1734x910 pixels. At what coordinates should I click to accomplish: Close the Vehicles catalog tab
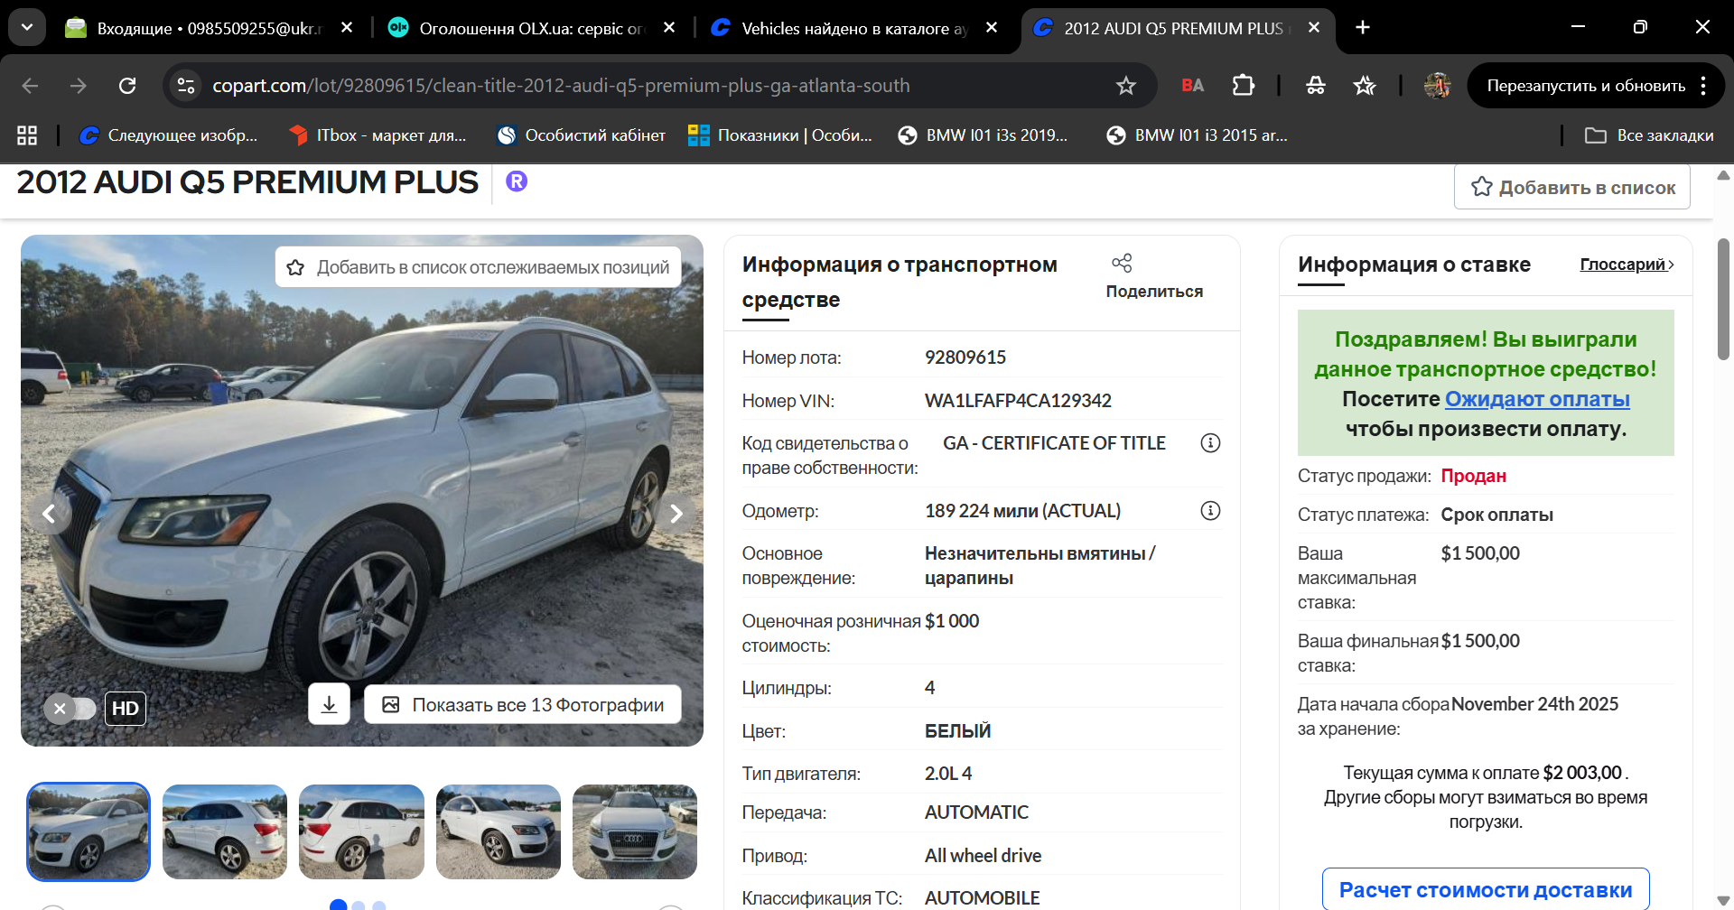click(x=992, y=28)
